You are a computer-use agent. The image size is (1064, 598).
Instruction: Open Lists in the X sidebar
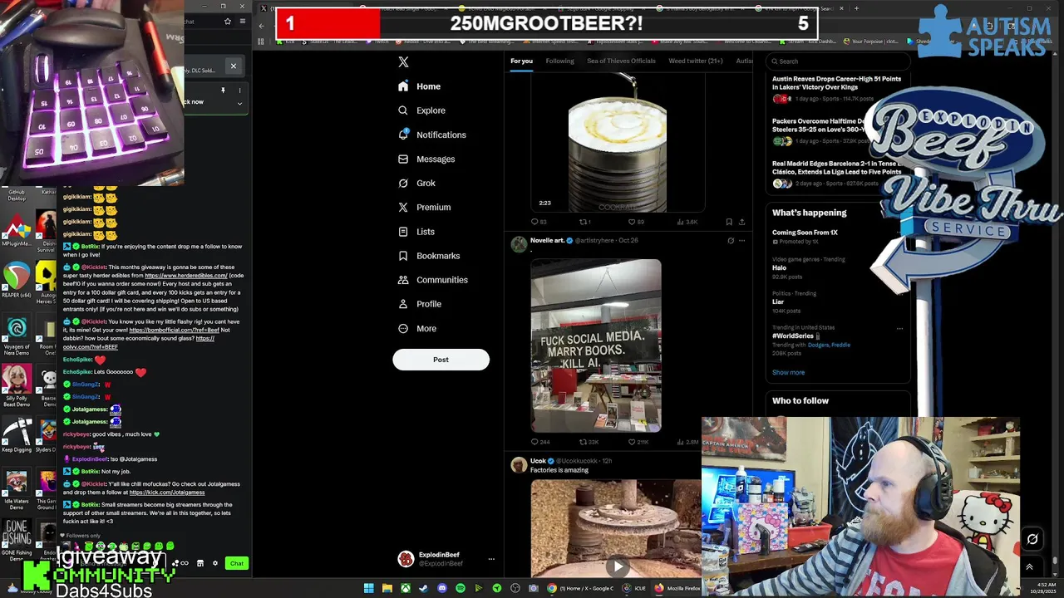(x=416, y=232)
